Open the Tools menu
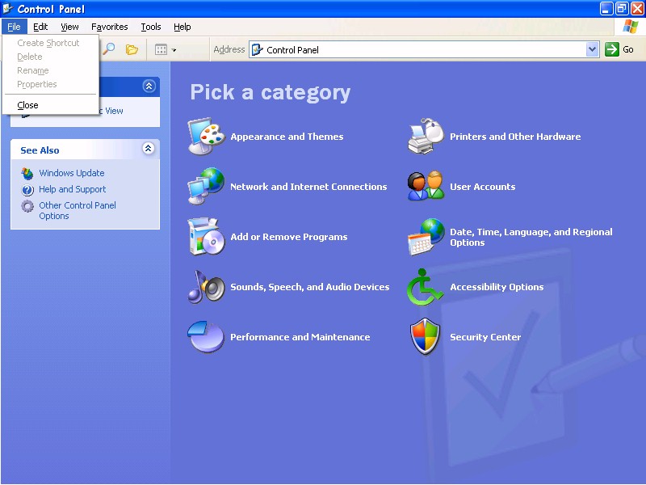646x485 pixels. click(151, 27)
